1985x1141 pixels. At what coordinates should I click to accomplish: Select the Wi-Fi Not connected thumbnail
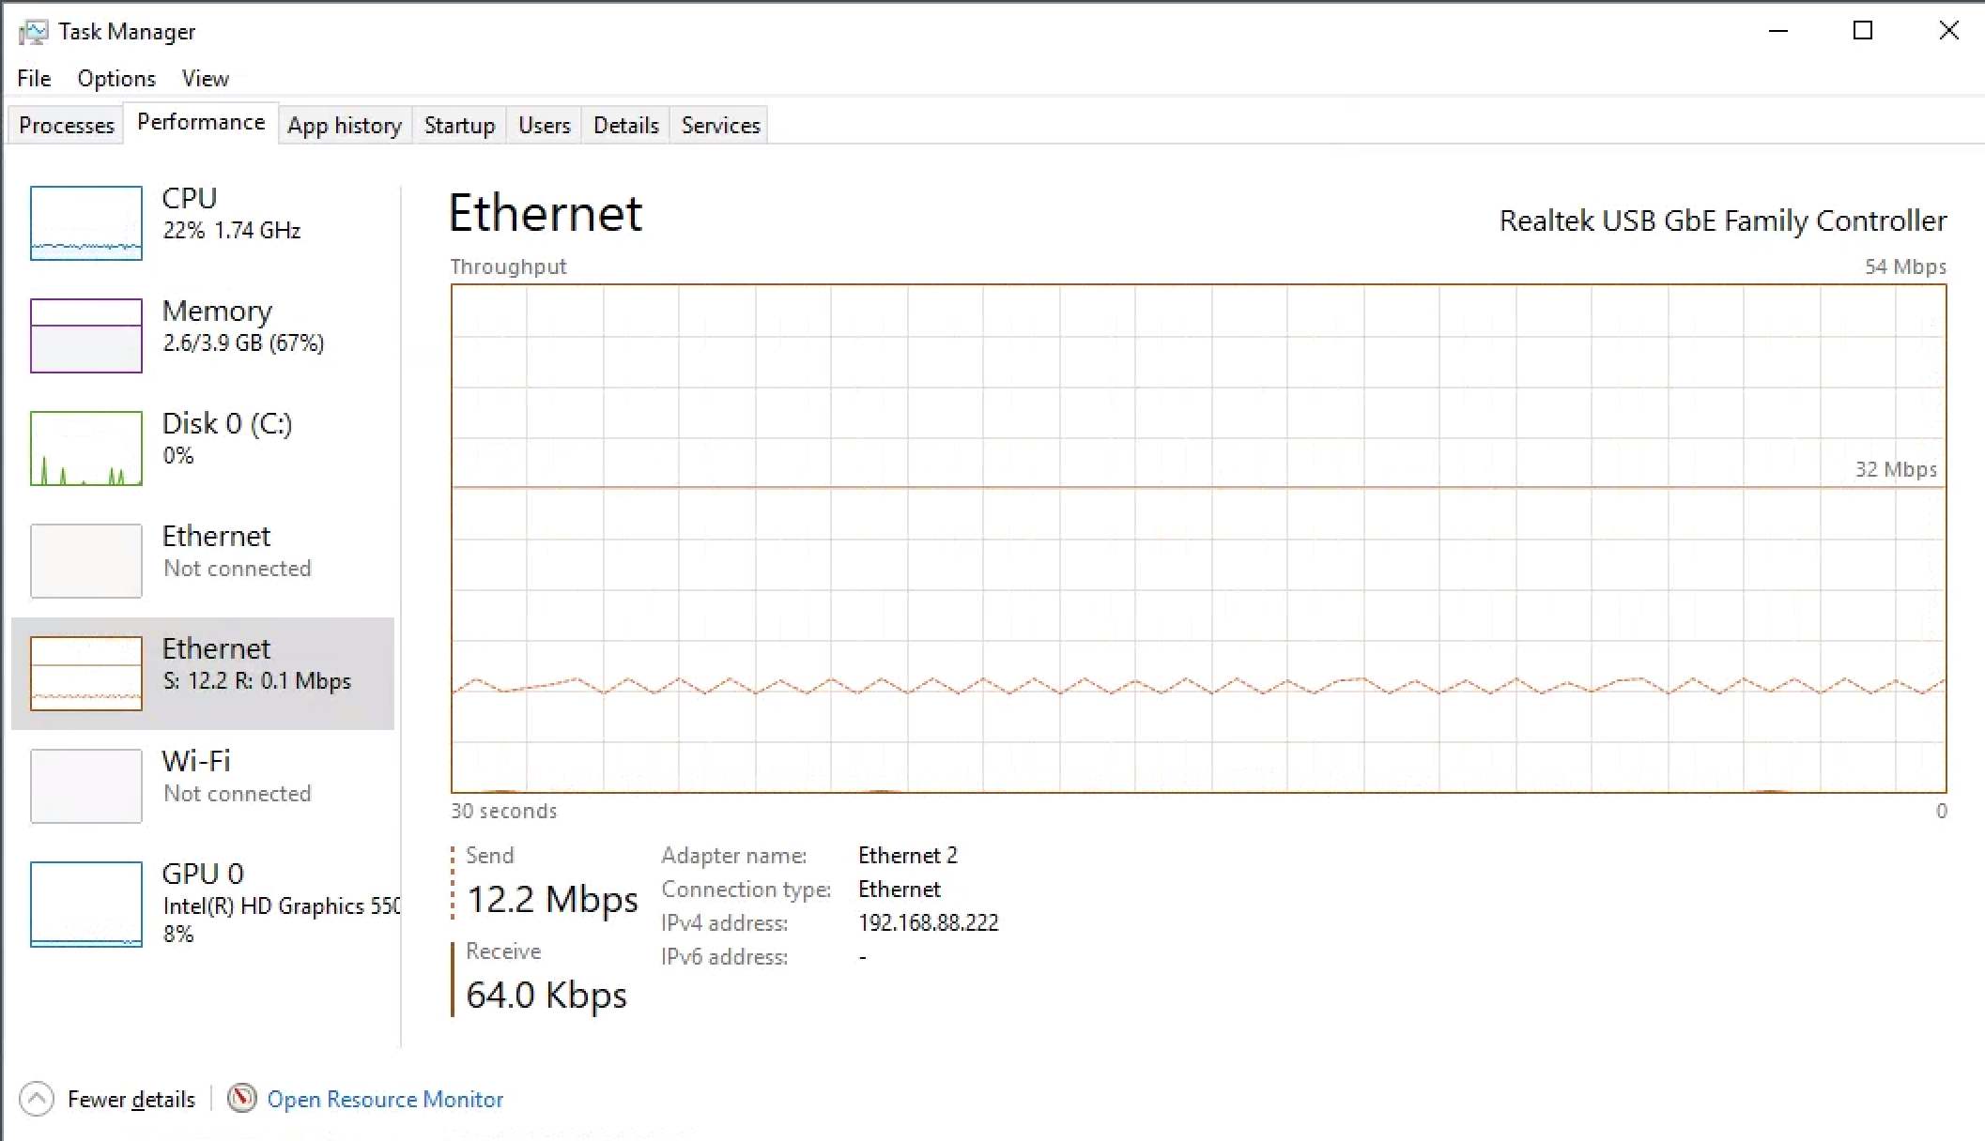click(86, 786)
